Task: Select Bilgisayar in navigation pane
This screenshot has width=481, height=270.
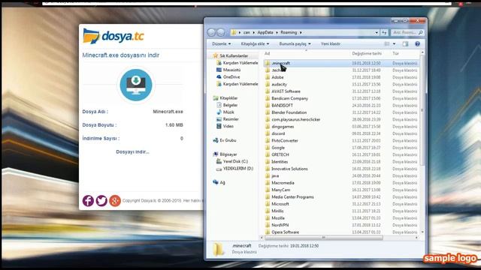Action: (228, 154)
